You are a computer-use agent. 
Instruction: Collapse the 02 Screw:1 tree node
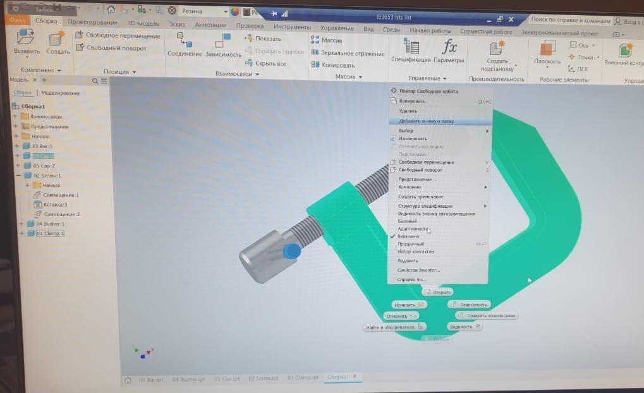[x=18, y=176]
